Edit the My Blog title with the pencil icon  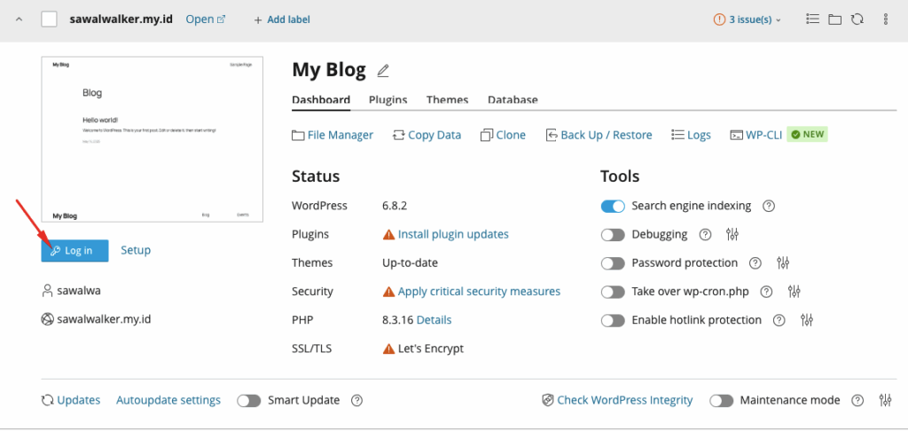pos(383,71)
